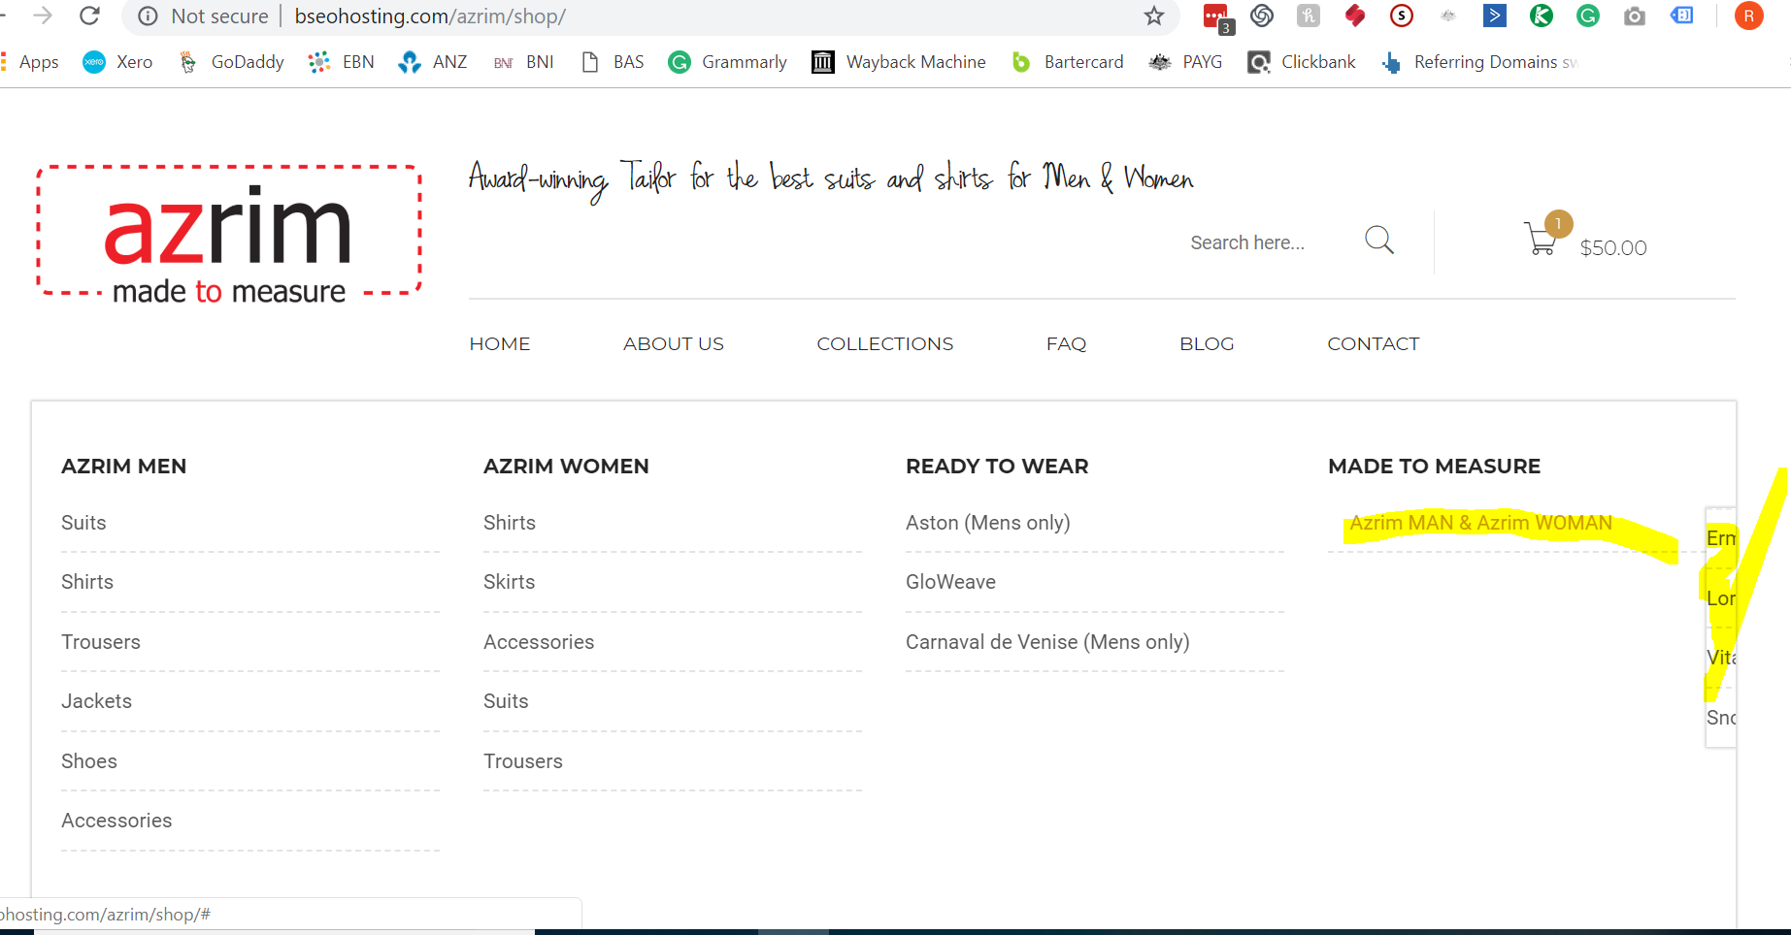Open the red circled S extension
This screenshot has height=935, width=1791.
pos(1402,16)
